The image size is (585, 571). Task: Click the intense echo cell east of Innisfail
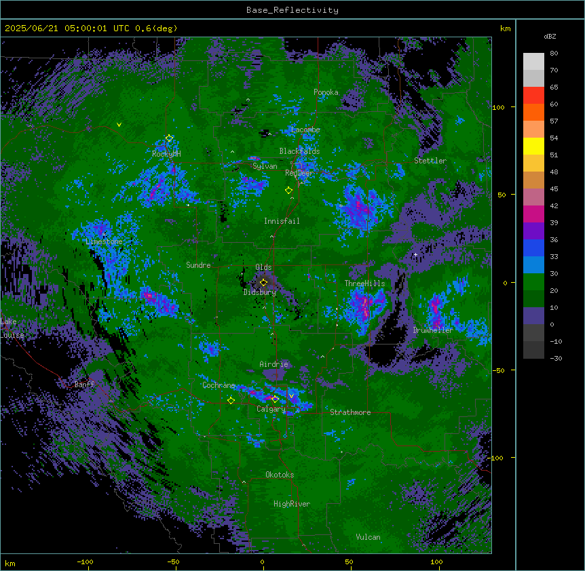pos(359,209)
